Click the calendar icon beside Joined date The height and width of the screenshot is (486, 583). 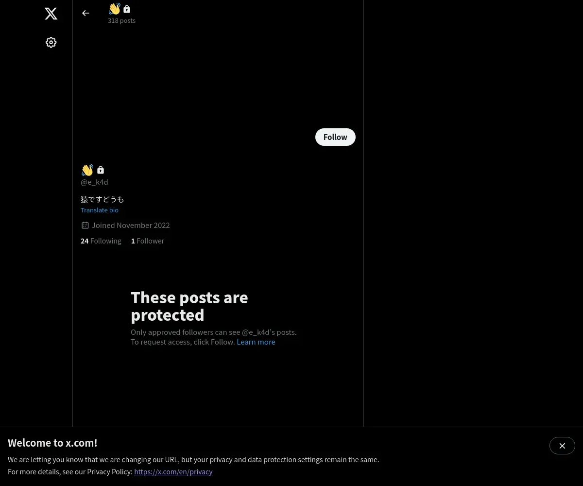85,225
